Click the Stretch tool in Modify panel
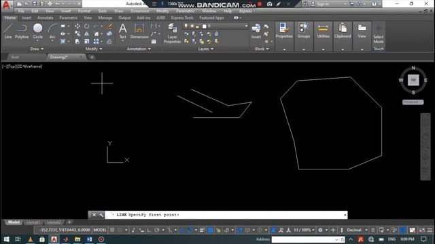The height and width of the screenshot is (244, 435). (x=77, y=41)
